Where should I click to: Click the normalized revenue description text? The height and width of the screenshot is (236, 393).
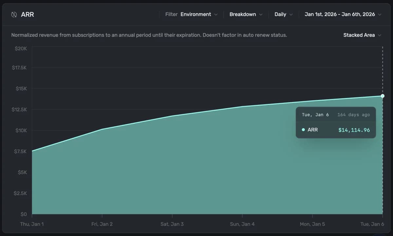[149, 35]
